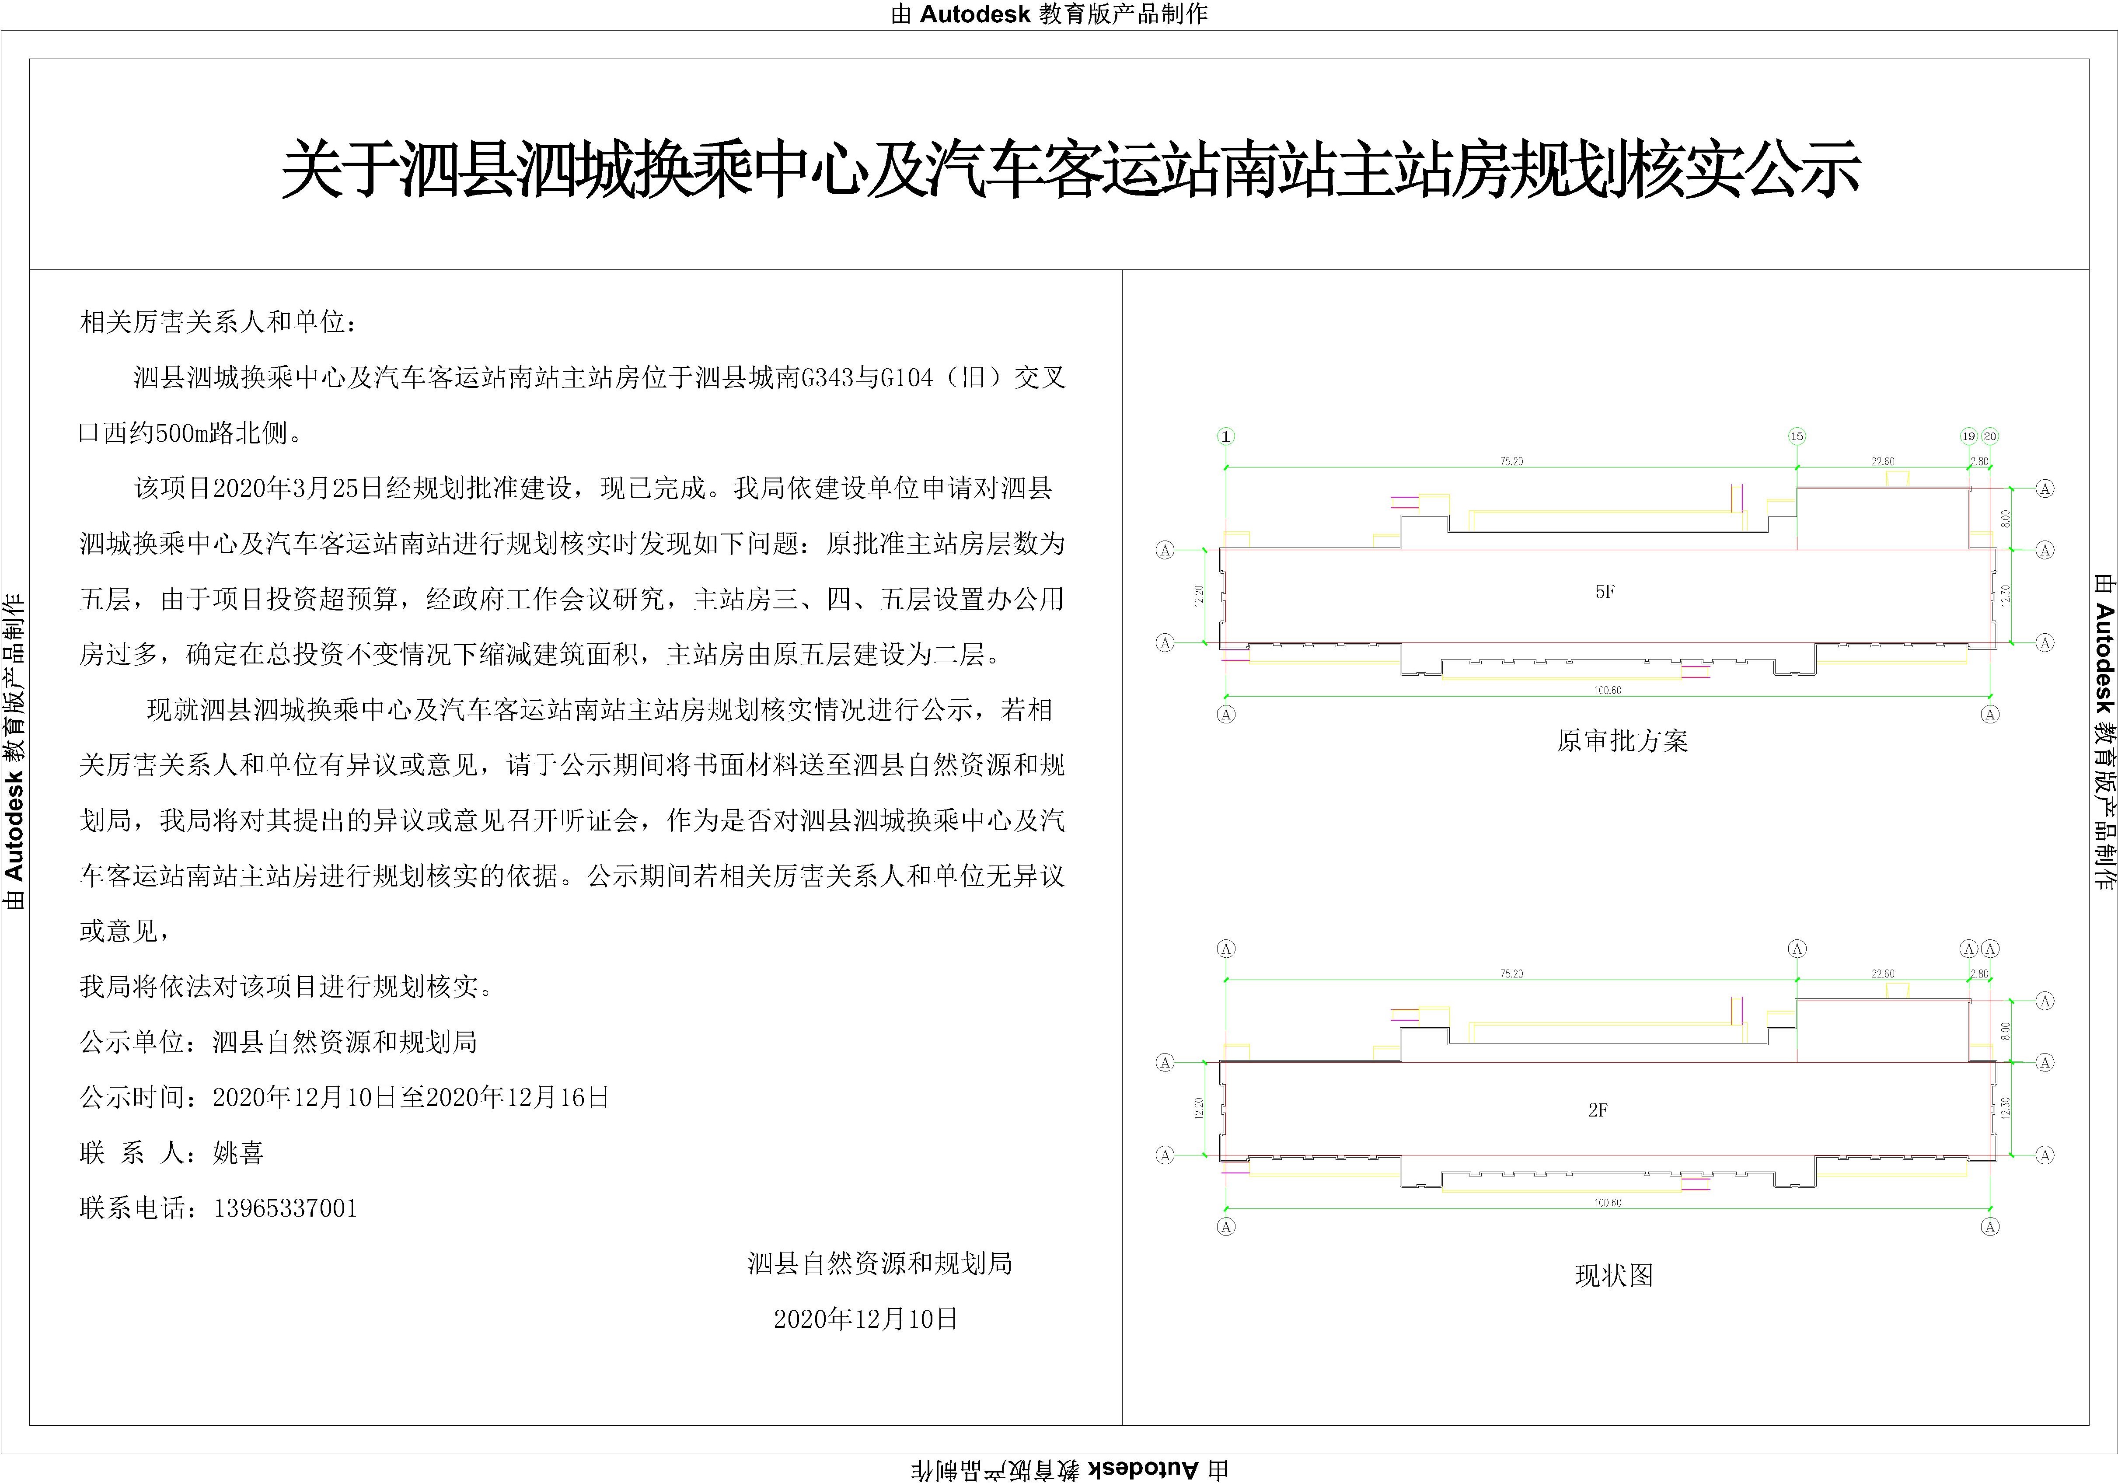Select the line starting 现就泗县泗城换乘中心
Viewport: 2118px width, 1483px height.
click(600, 709)
